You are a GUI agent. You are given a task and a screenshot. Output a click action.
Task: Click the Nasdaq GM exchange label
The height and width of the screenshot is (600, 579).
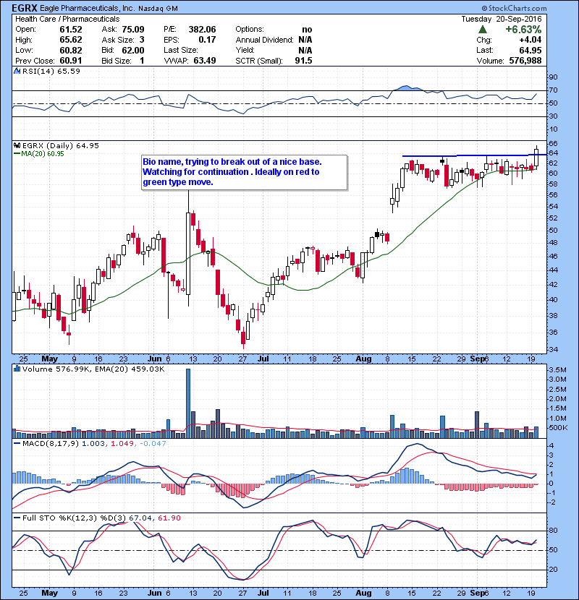click(x=158, y=9)
